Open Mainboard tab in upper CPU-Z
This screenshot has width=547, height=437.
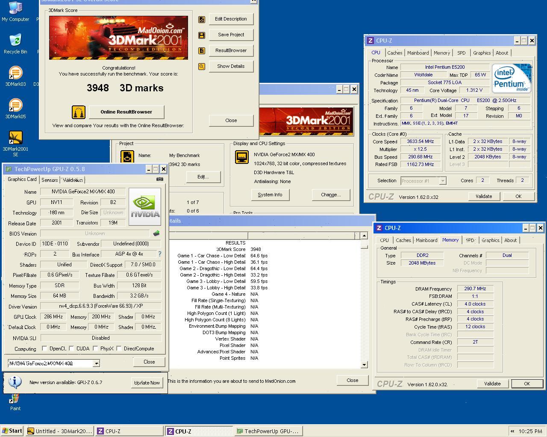(x=418, y=53)
